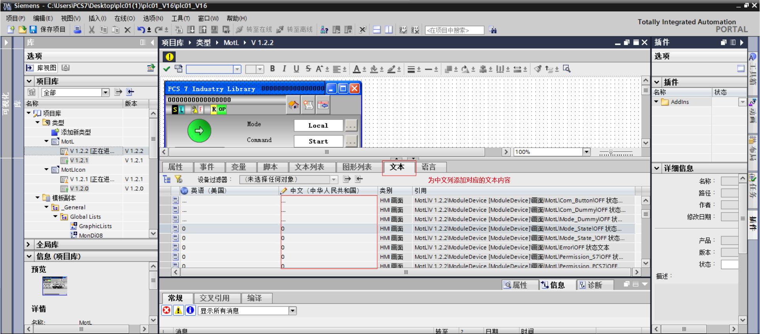Open the font name dropdown in faceplate toolbar
This screenshot has width=760, height=334.
click(237, 69)
